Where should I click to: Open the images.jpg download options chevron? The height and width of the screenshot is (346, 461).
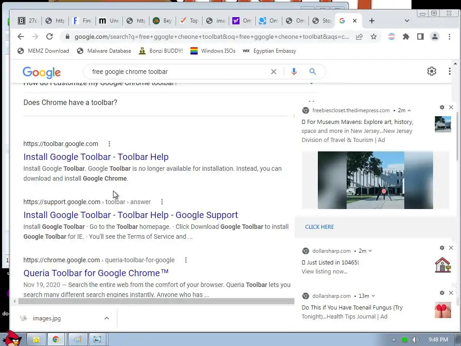click(x=107, y=318)
